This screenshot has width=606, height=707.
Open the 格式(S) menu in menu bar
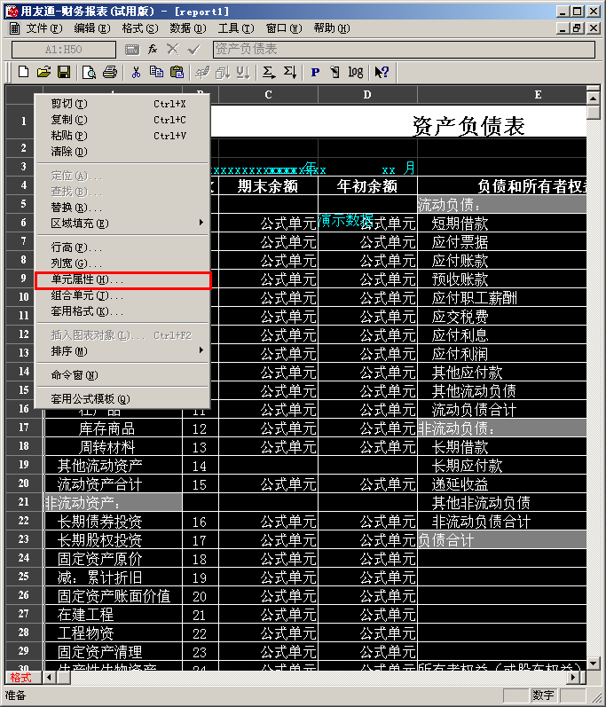point(140,28)
